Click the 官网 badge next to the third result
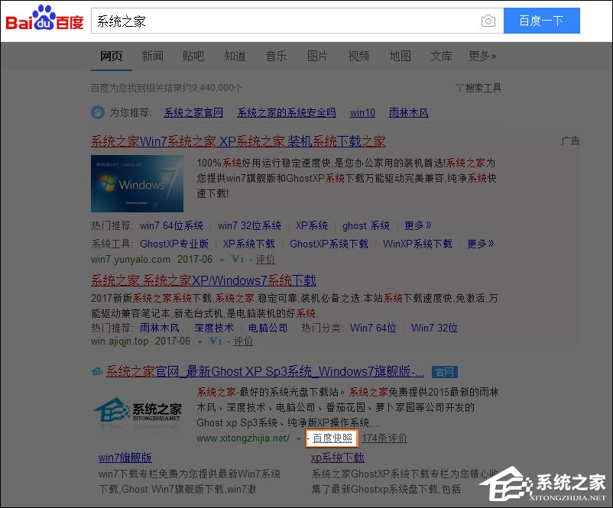The width and height of the screenshot is (613, 508). coord(444,372)
